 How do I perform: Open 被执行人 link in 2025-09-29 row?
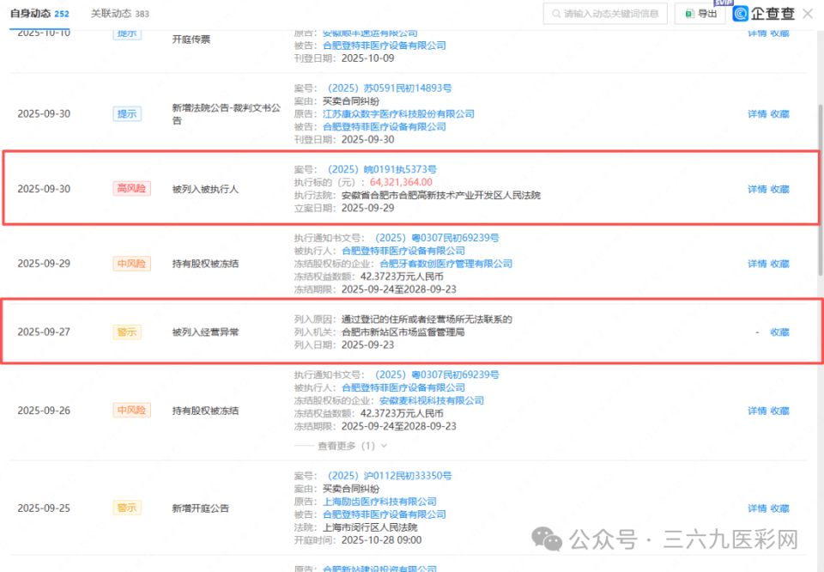[x=403, y=251]
